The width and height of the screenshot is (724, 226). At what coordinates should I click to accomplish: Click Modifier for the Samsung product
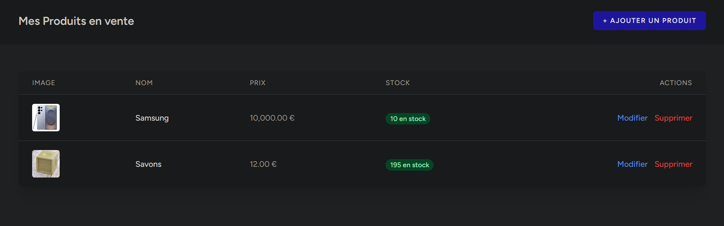coord(632,118)
